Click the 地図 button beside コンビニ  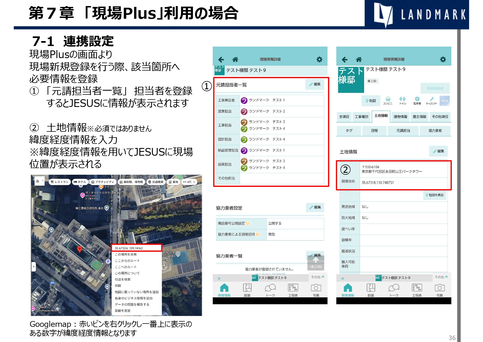pos(371,101)
